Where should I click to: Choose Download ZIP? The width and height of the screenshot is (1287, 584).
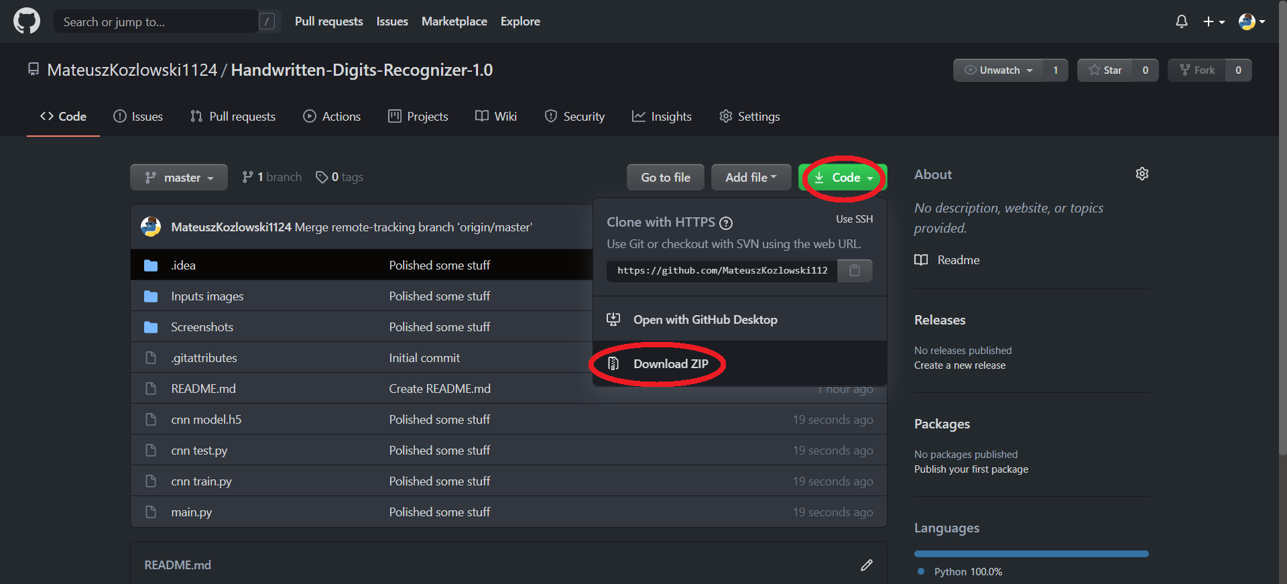740,363
